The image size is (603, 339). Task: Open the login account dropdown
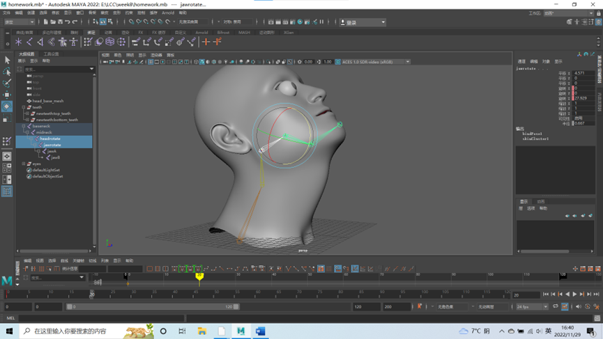pos(362,22)
